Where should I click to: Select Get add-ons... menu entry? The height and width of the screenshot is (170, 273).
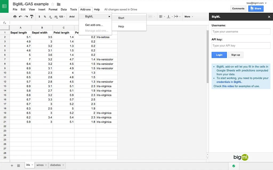[95, 25]
